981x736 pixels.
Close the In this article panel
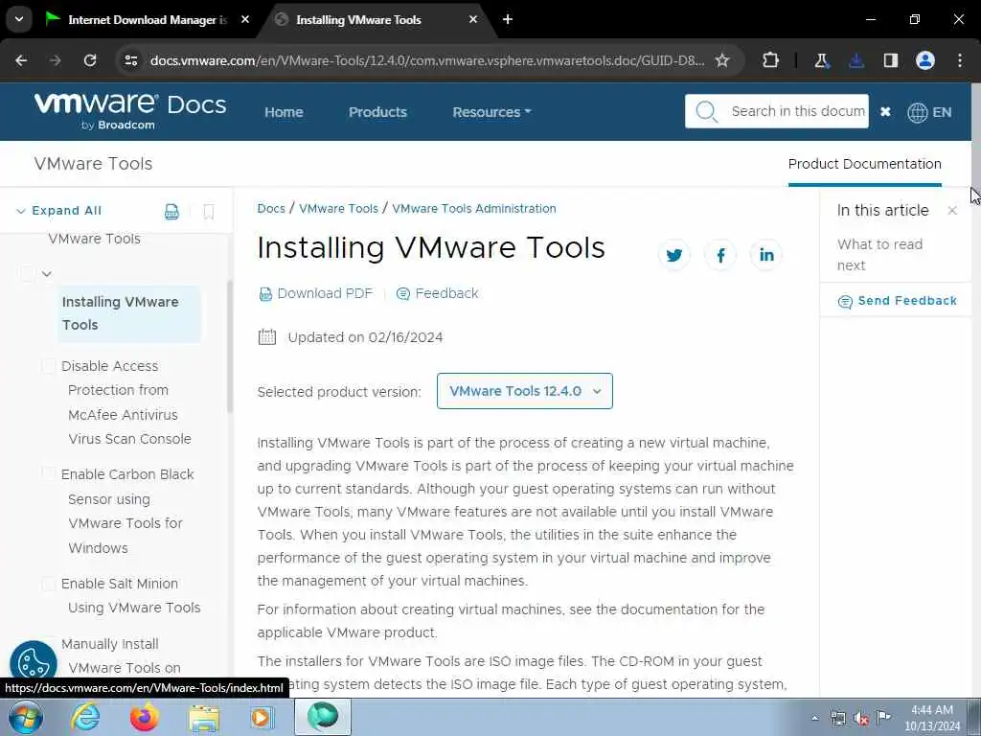pyautogui.click(x=952, y=211)
